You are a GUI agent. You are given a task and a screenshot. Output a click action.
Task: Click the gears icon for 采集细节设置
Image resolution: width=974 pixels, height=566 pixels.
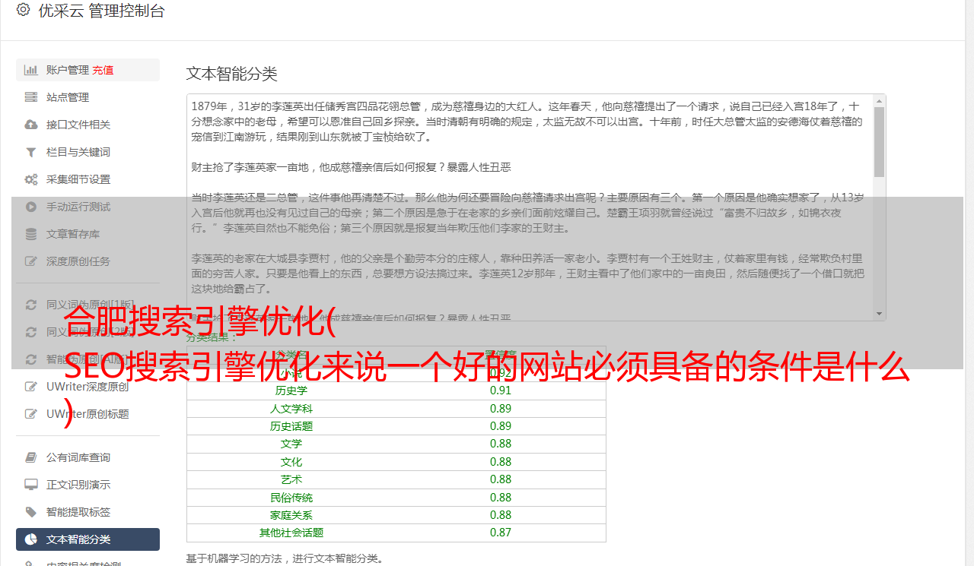click(31, 179)
